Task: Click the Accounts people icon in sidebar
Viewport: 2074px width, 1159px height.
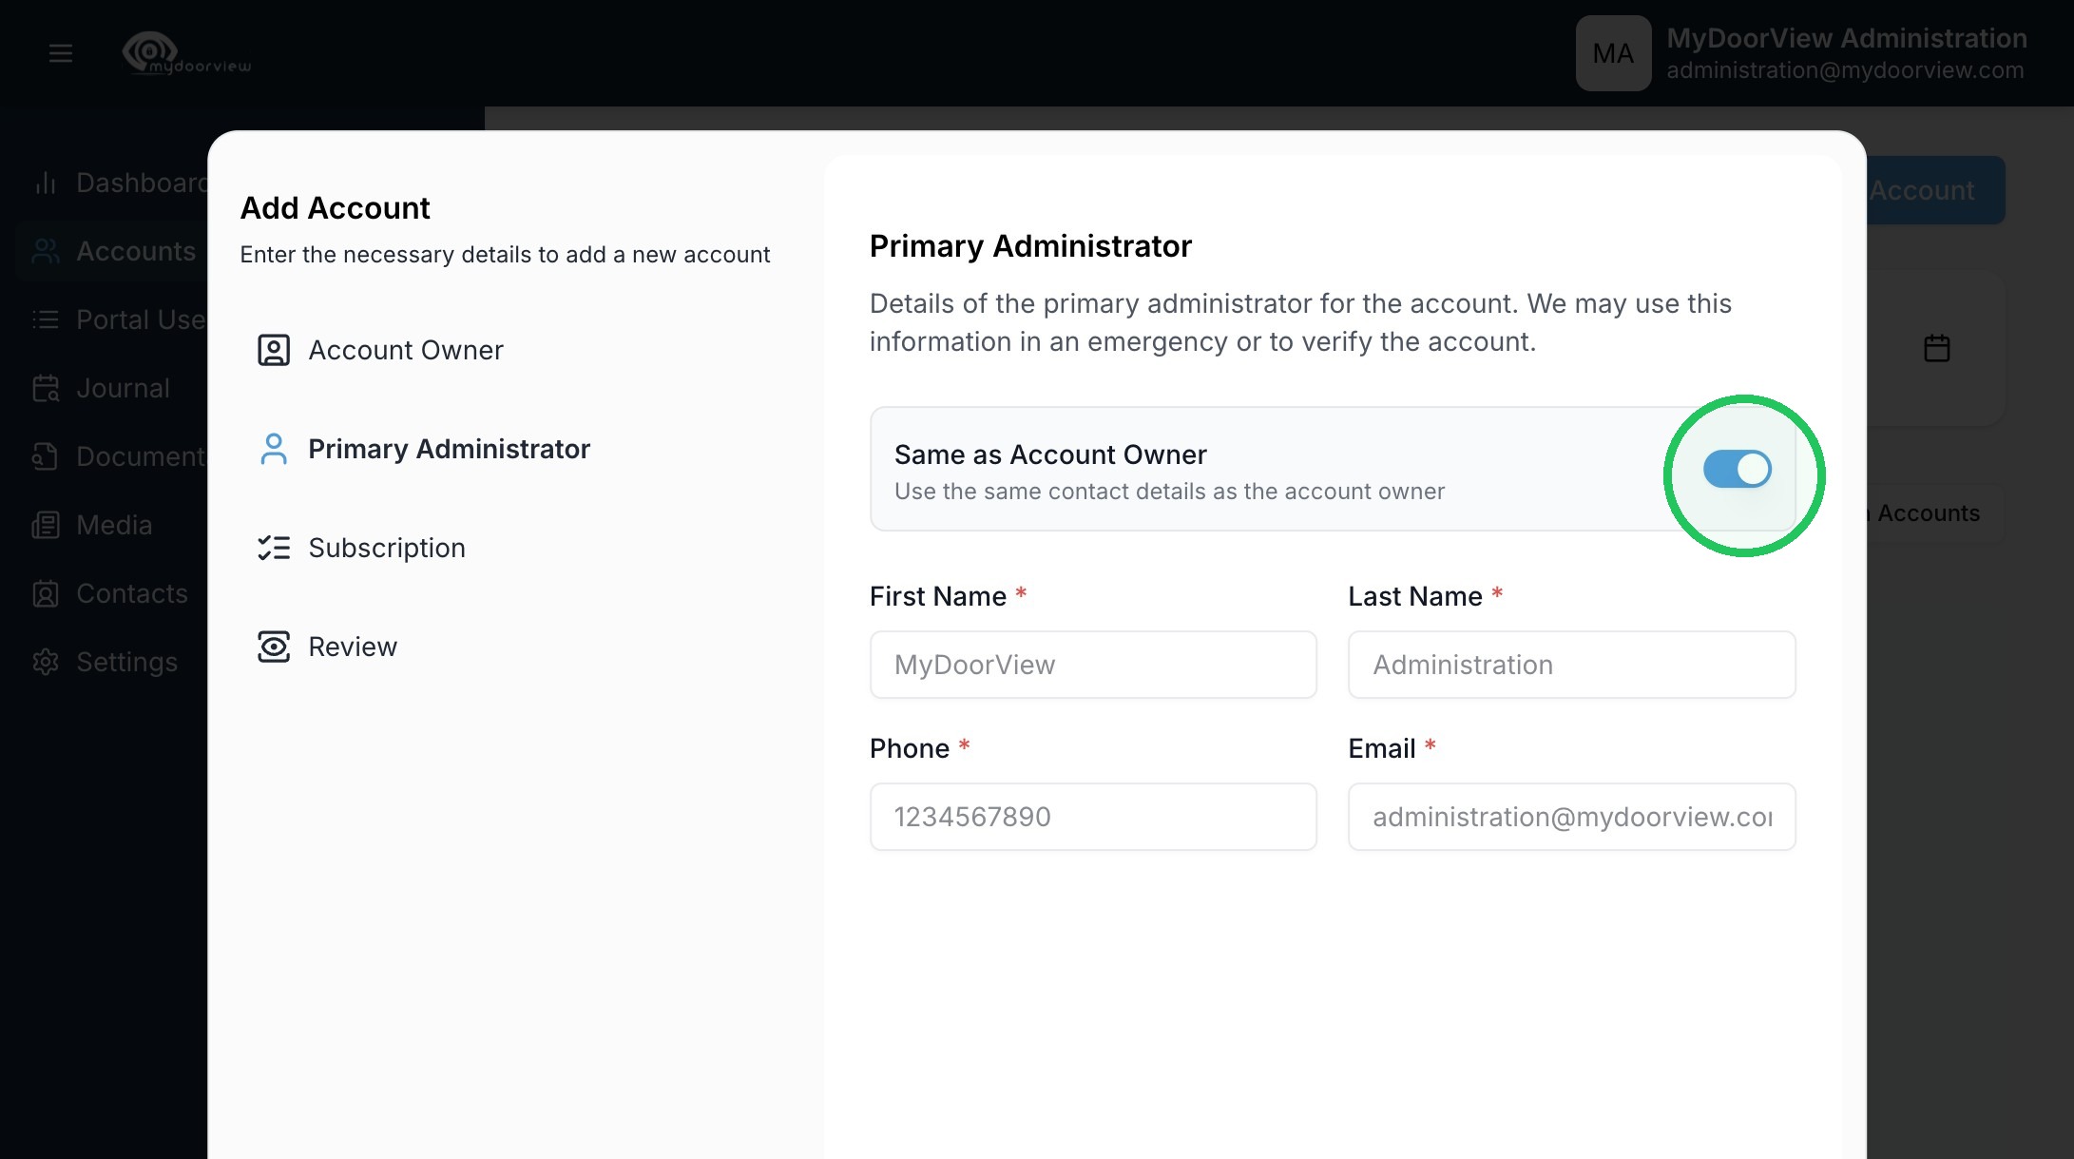Action: point(46,251)
